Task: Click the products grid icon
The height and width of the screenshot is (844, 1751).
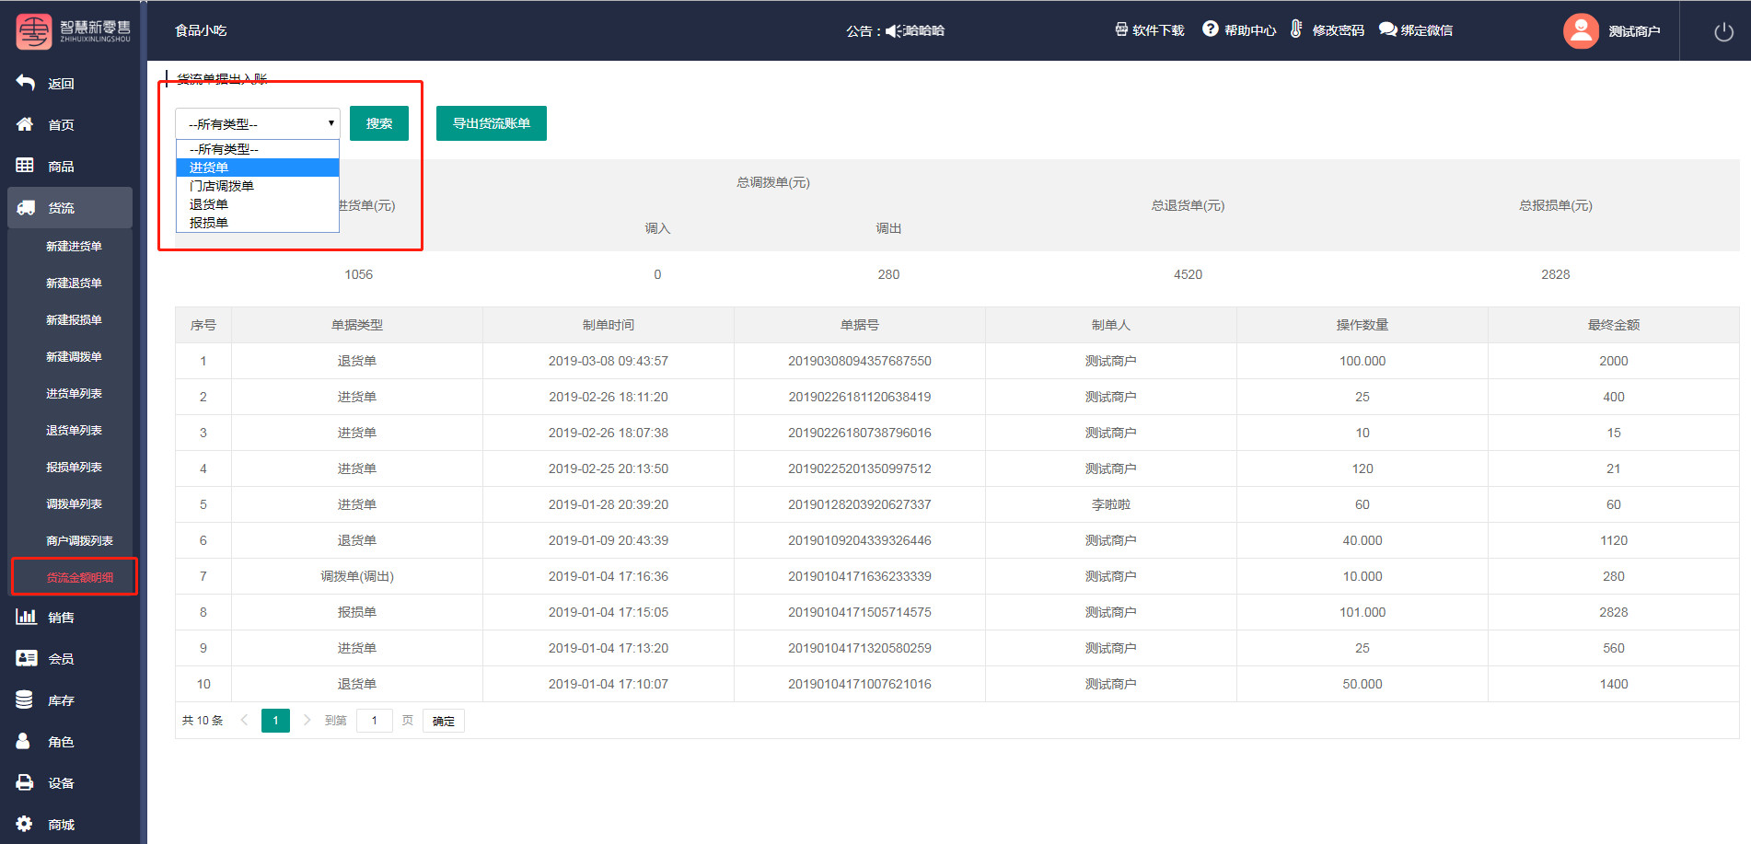Action: [x=25, y=166]
